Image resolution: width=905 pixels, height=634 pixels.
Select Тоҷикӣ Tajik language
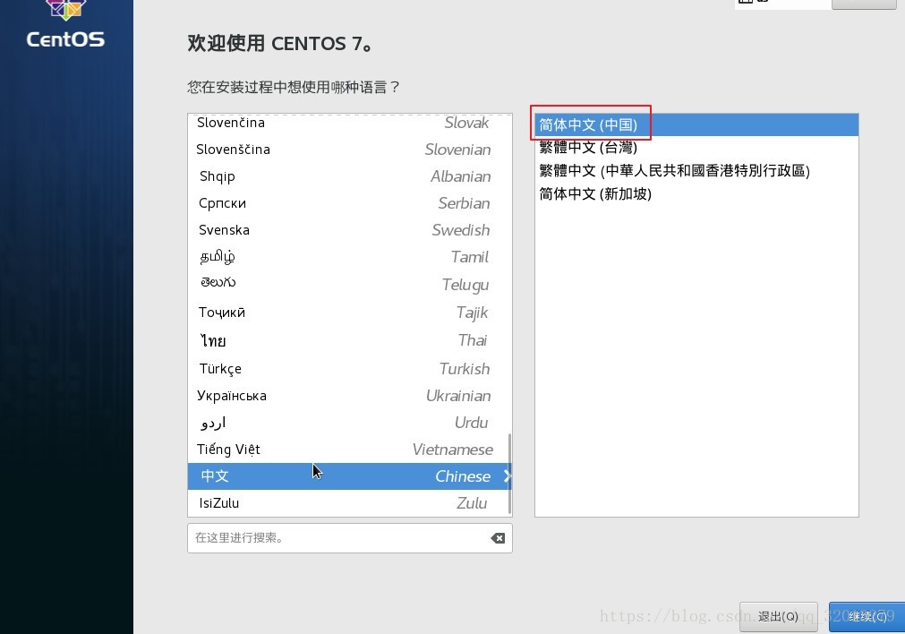pyautogui.click(x=350, y=312)
